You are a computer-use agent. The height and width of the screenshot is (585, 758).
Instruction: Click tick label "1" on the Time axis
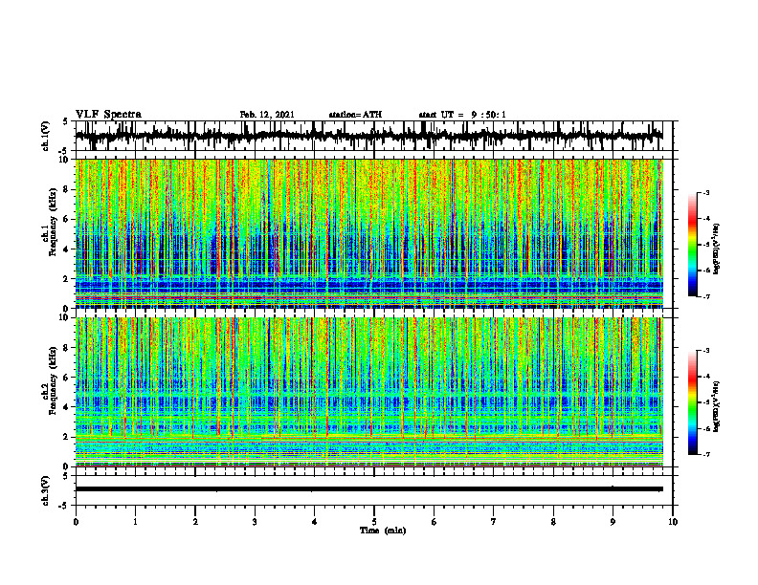(x=135, y=522)
